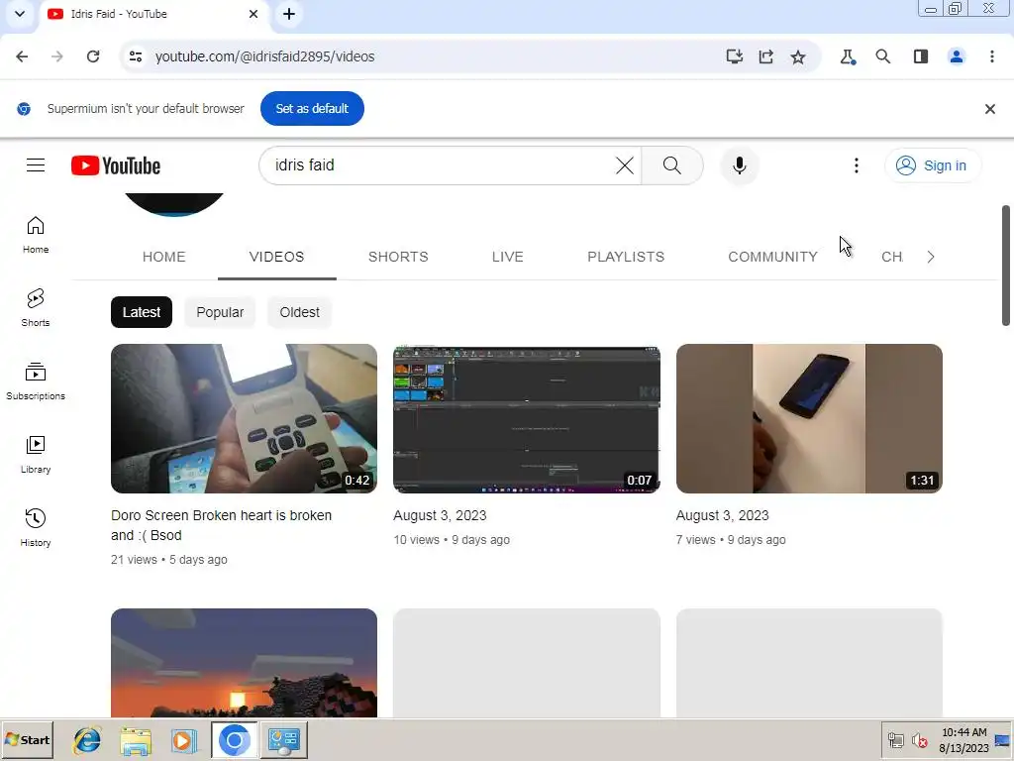Open the 0:07 video editor thumbnail
The width and height of the screenshot is (1014, 761).
tap(527, 419)
